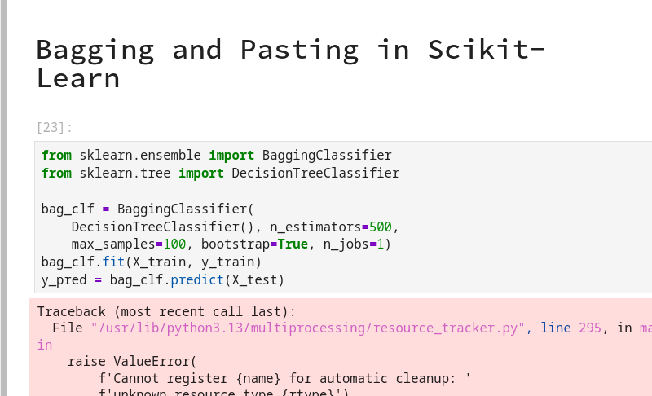
Task: Click the "Cannot register {name}" message line
Action: pos(284,379)
